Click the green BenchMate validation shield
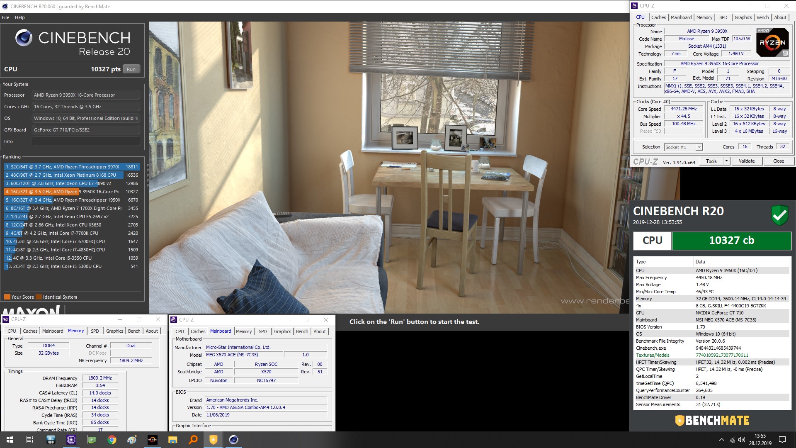 click(x=779, y=215)
